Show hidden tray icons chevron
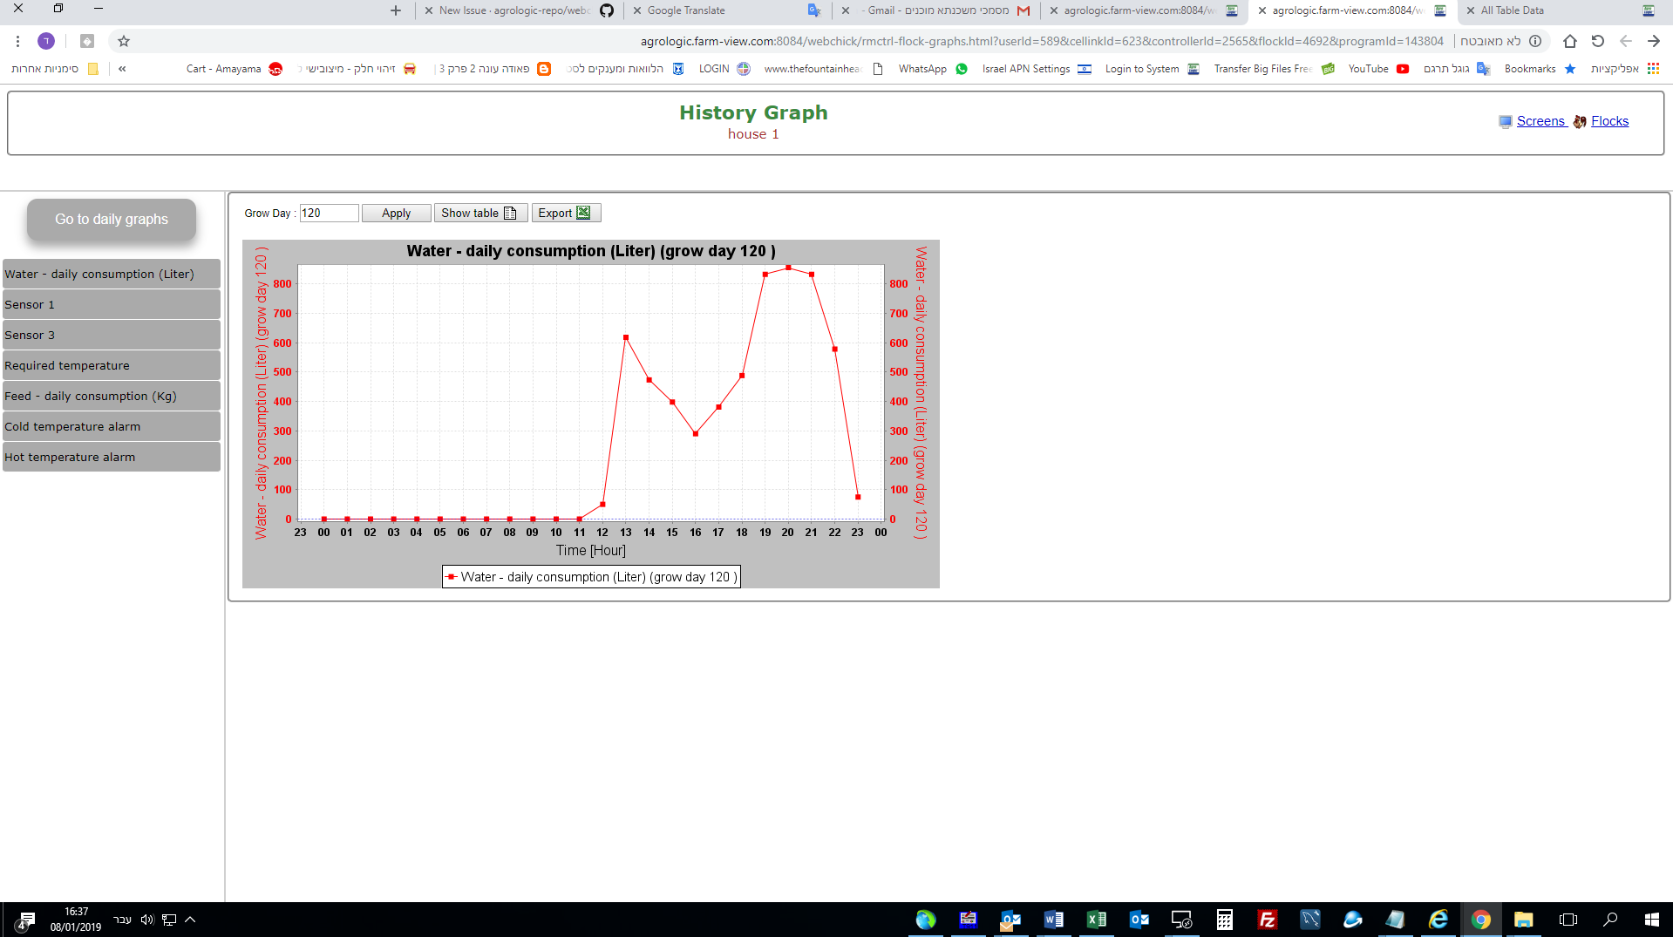The image size is (1673, 937). (190, 920)
